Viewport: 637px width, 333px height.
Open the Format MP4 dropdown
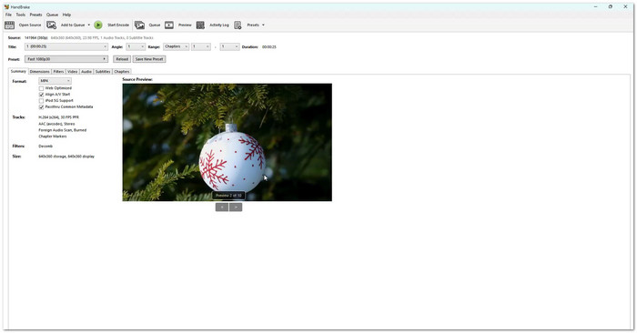(x=56, y=81)
